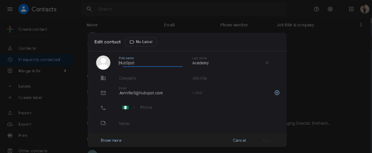Click the Merge & fix icon
The width and height of the screenshot is (372, 153).
coord(10,71)
